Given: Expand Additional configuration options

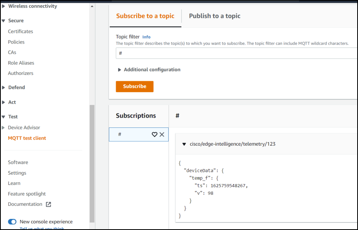Looking at the screenshot, I should pos(119,70).
